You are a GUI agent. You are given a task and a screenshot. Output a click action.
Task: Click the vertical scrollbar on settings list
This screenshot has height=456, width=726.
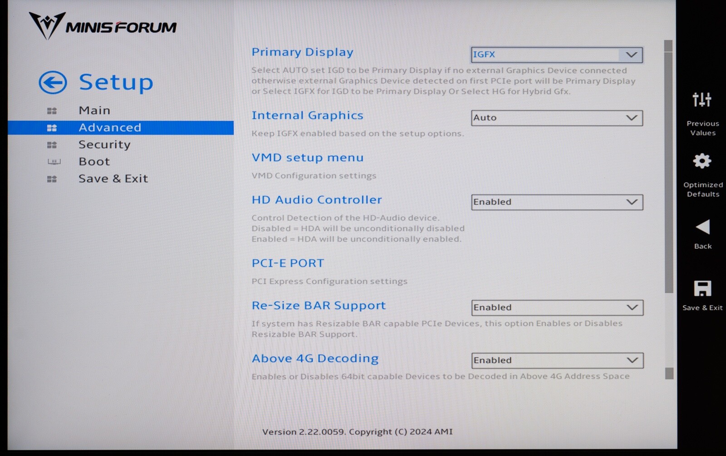tap(668, 173)
